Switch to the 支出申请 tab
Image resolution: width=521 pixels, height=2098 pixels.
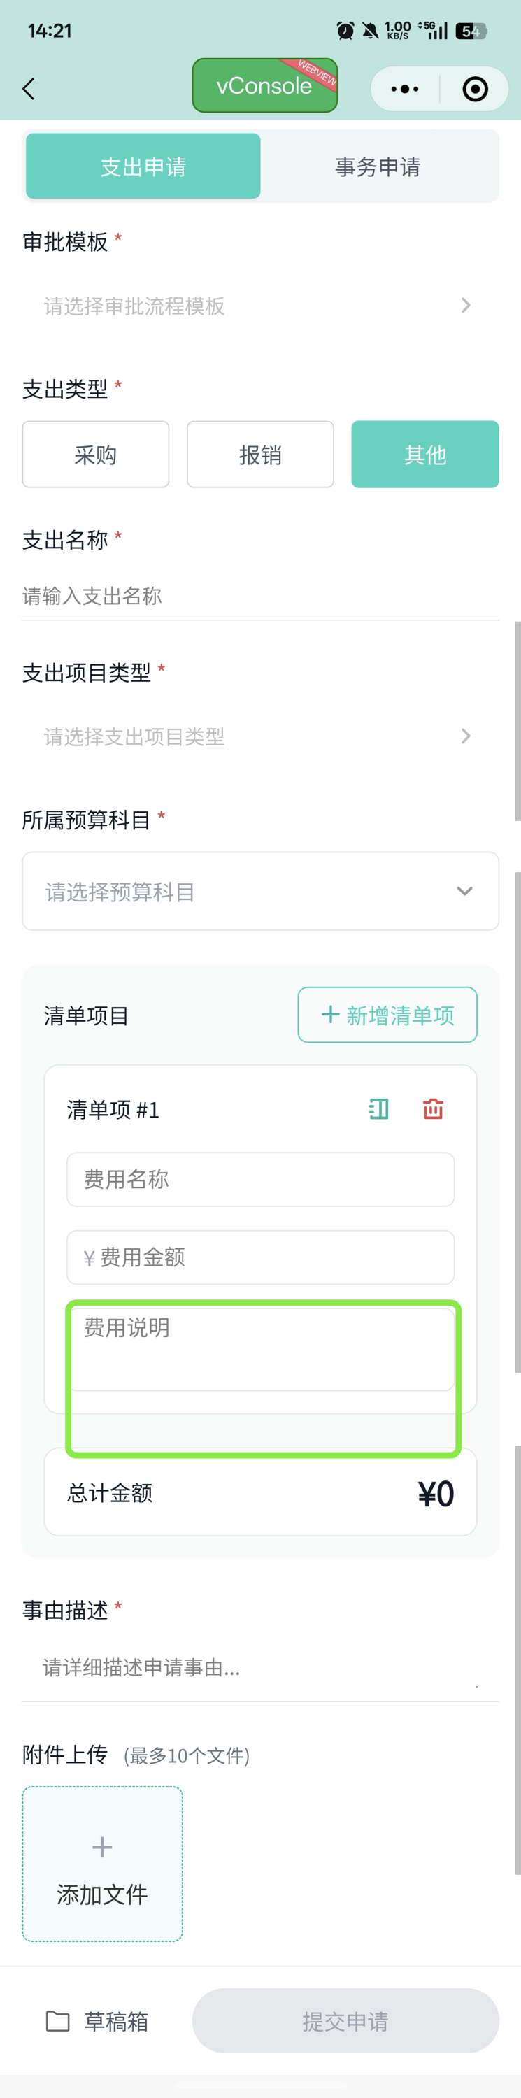143,165
